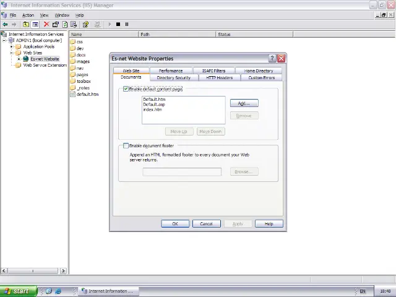This screenshot has height=297, width=396.
Task: Click the Back arrow in the toolbar
Action: (x=5, y=25)
